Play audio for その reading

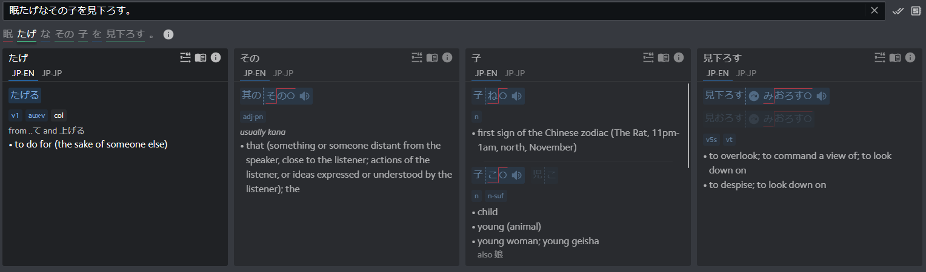click(305, 96)
